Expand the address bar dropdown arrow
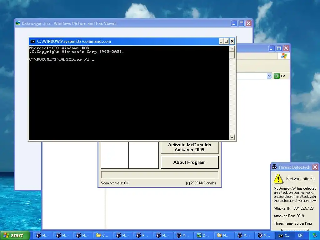The height and width of the screenshot is (240, 320). point(269,76)
